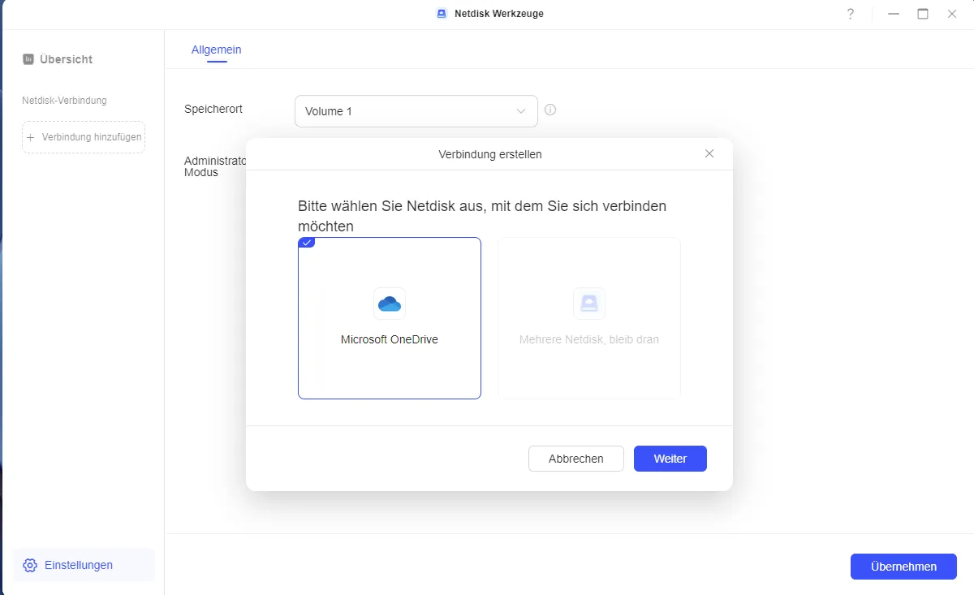Click the Einstellungen gear icon

pyautogui.click(x=30, y=565)
